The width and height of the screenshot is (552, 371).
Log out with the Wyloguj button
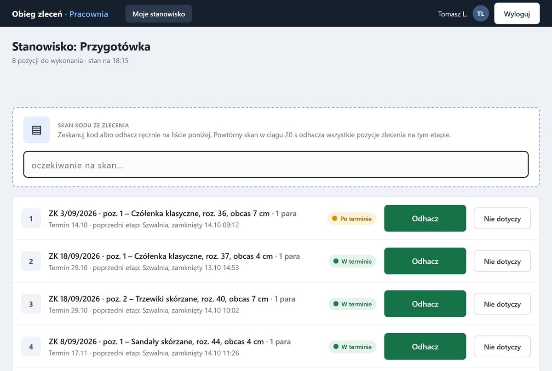click(x=517, y=14)
